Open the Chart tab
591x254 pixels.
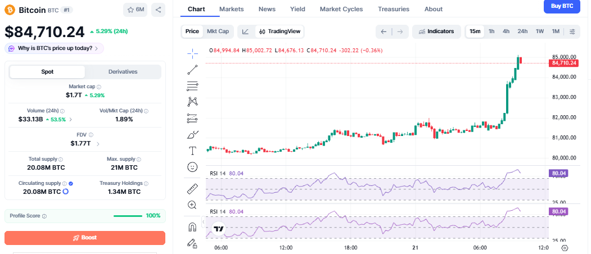point(196,9)
